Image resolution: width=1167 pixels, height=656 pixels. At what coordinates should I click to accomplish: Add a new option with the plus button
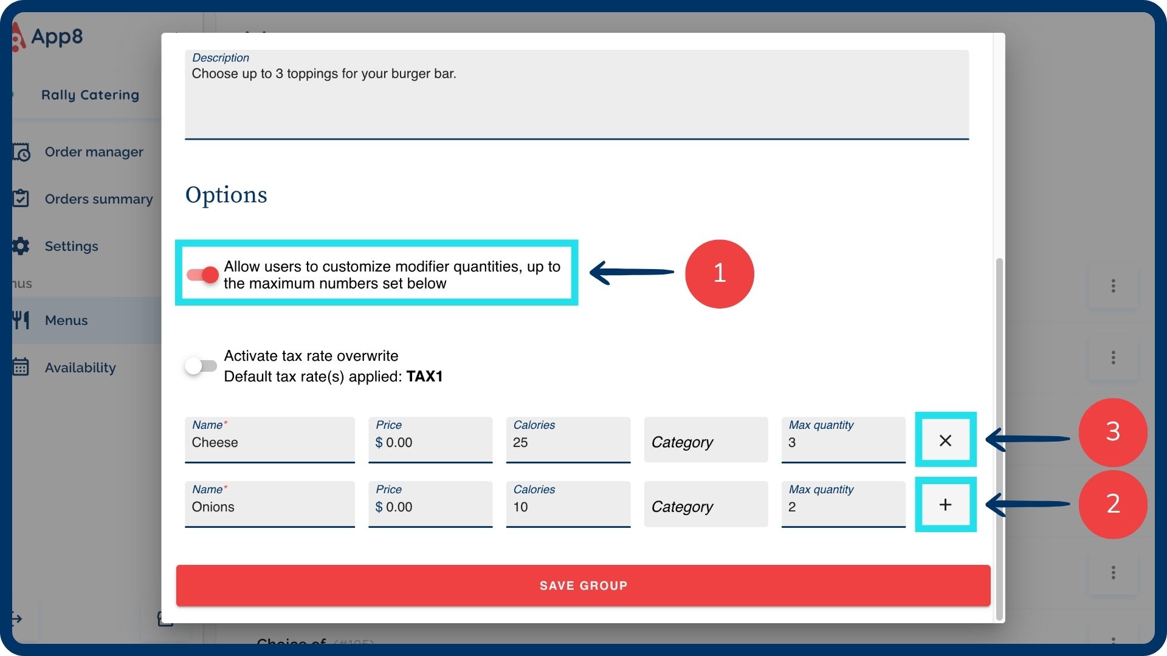945,505
